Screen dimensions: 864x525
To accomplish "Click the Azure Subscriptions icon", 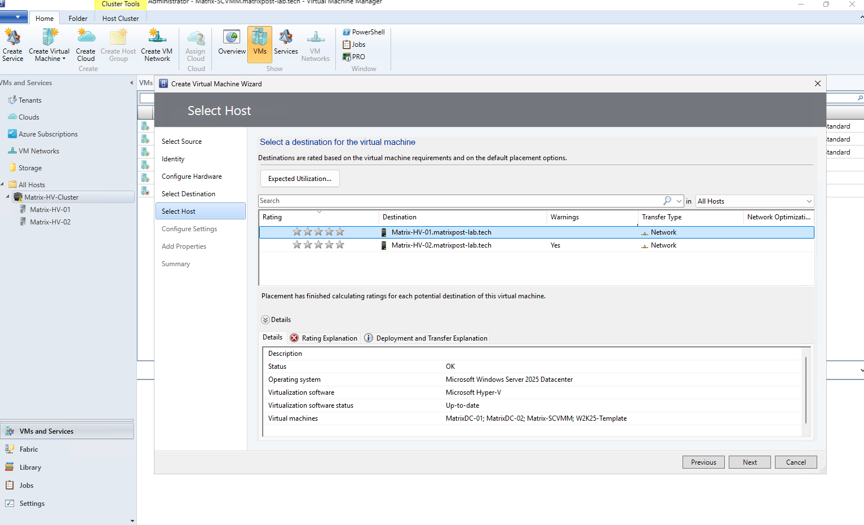I will click(x=12, y=134).
